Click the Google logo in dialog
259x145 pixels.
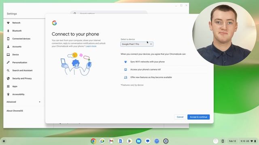(54, 23)
